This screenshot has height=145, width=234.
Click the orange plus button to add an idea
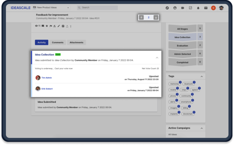click(213, 8)
